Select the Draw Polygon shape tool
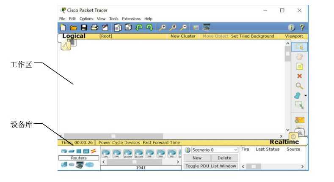Viewport: 334px width, 182px height. [x=298, y=96]
